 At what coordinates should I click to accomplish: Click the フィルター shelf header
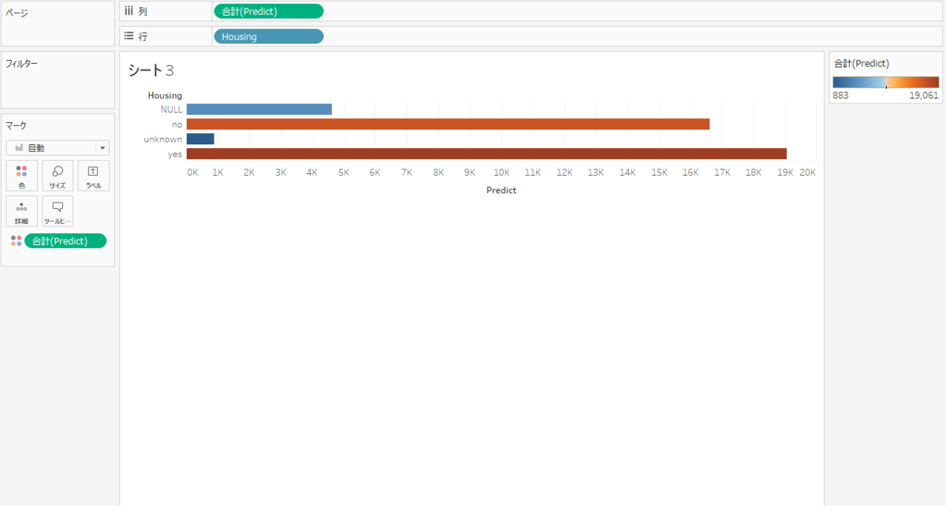pyautogui.click(x=21, y=63)
